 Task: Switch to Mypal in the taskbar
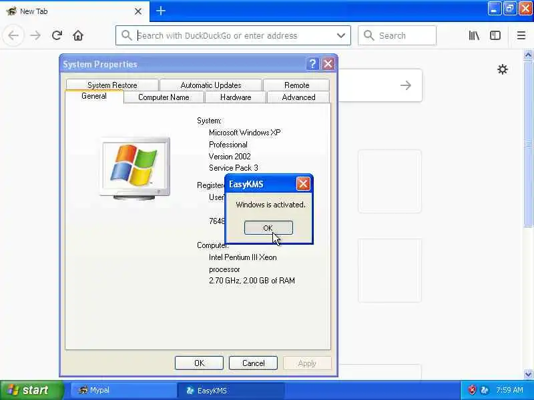click(123, 390)
